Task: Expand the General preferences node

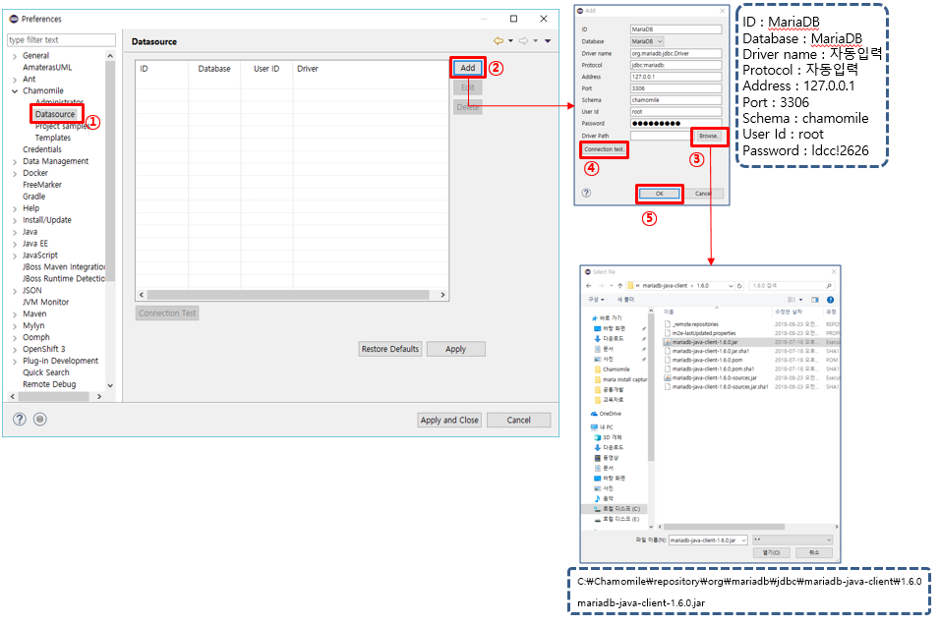Action: [15, 56]
